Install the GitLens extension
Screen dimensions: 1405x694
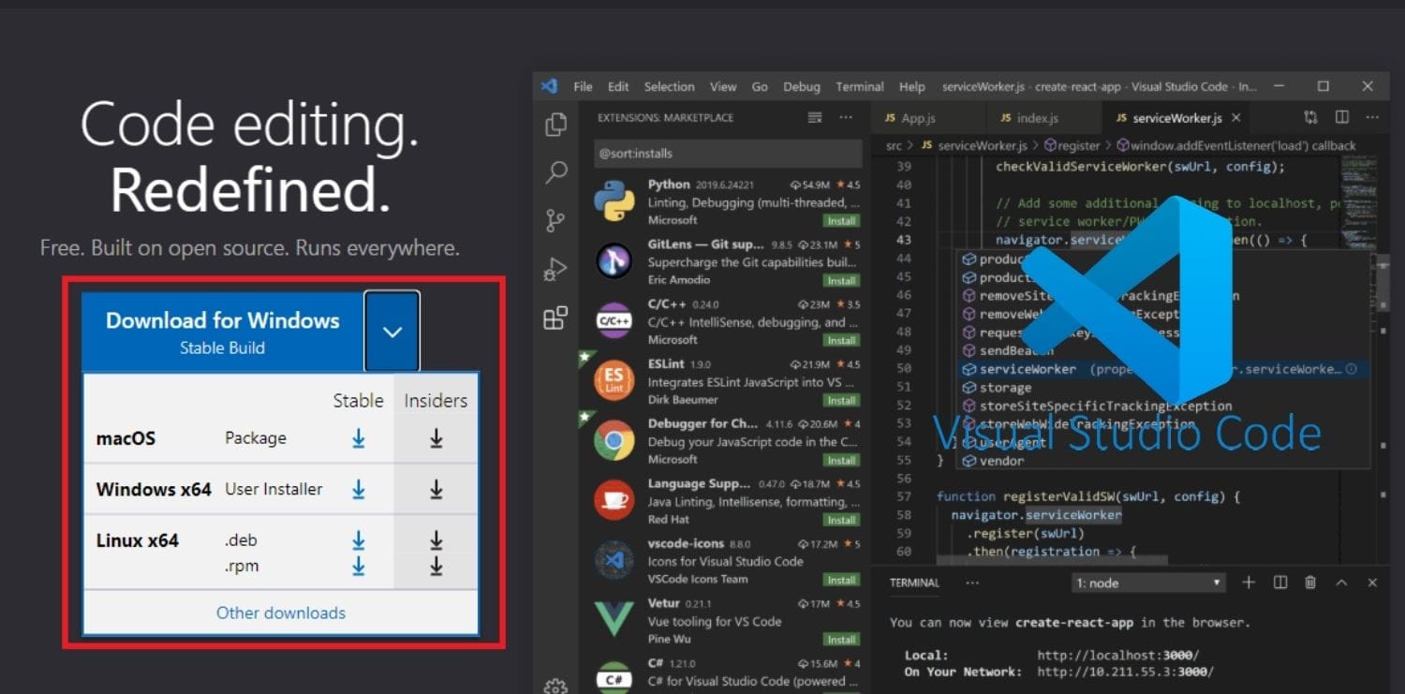point(842,281)
